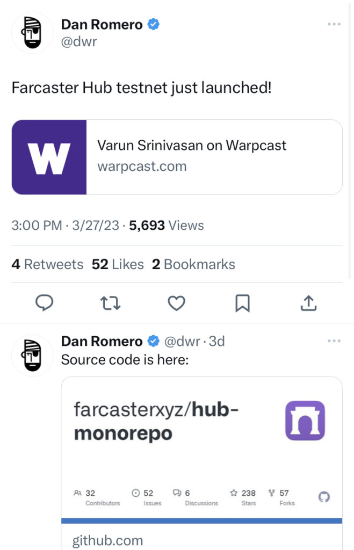This screenshot has width=354, height=550.
Task: Click the retweet icon below the tweet
Action: (111, 303)
